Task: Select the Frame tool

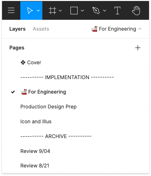Action: [x=53, y=11]
